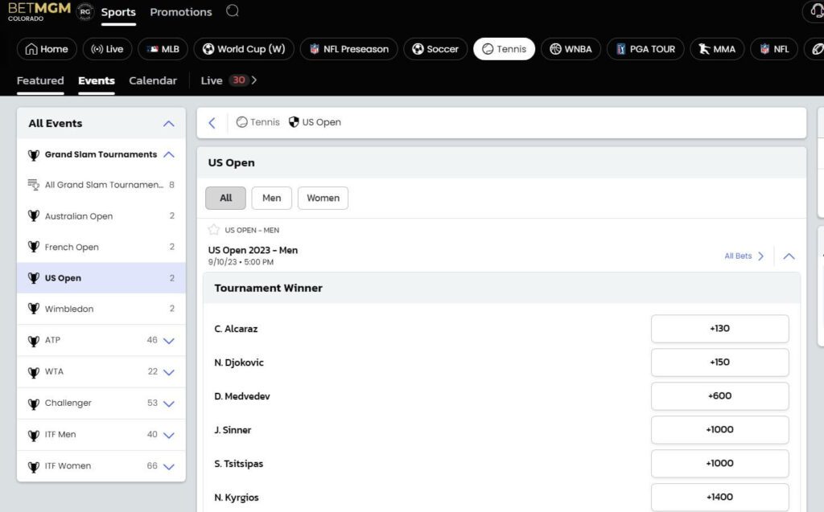Select the All Grand Slam Tournaments icon

(x=33, y=185)
